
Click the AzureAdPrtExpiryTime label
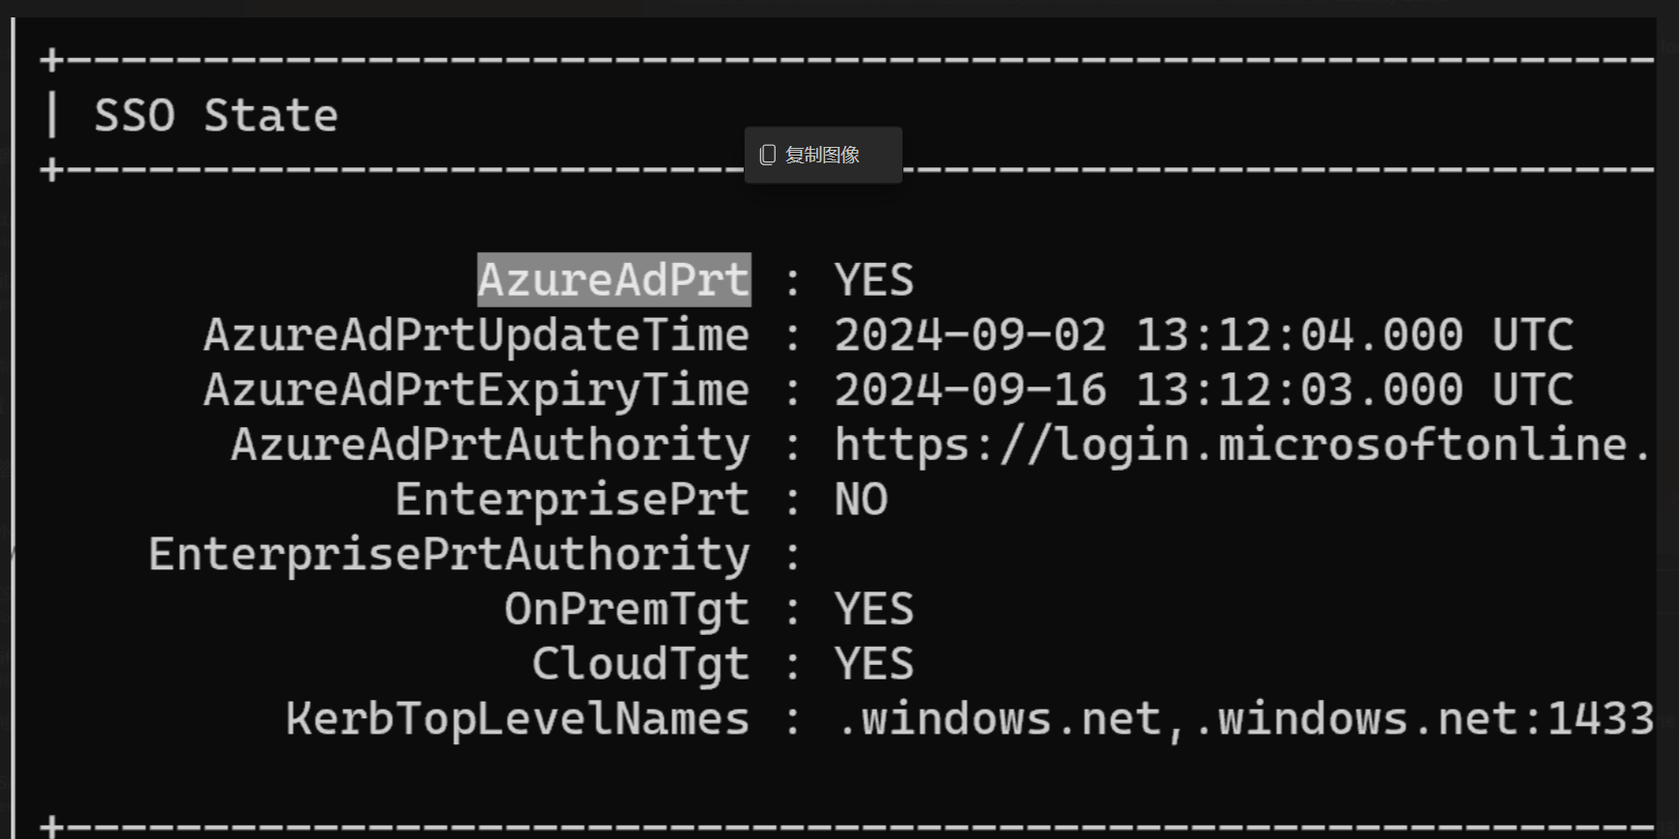[x=477, y=391]
